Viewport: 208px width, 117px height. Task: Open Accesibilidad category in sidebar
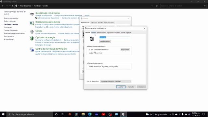point(9,40)
